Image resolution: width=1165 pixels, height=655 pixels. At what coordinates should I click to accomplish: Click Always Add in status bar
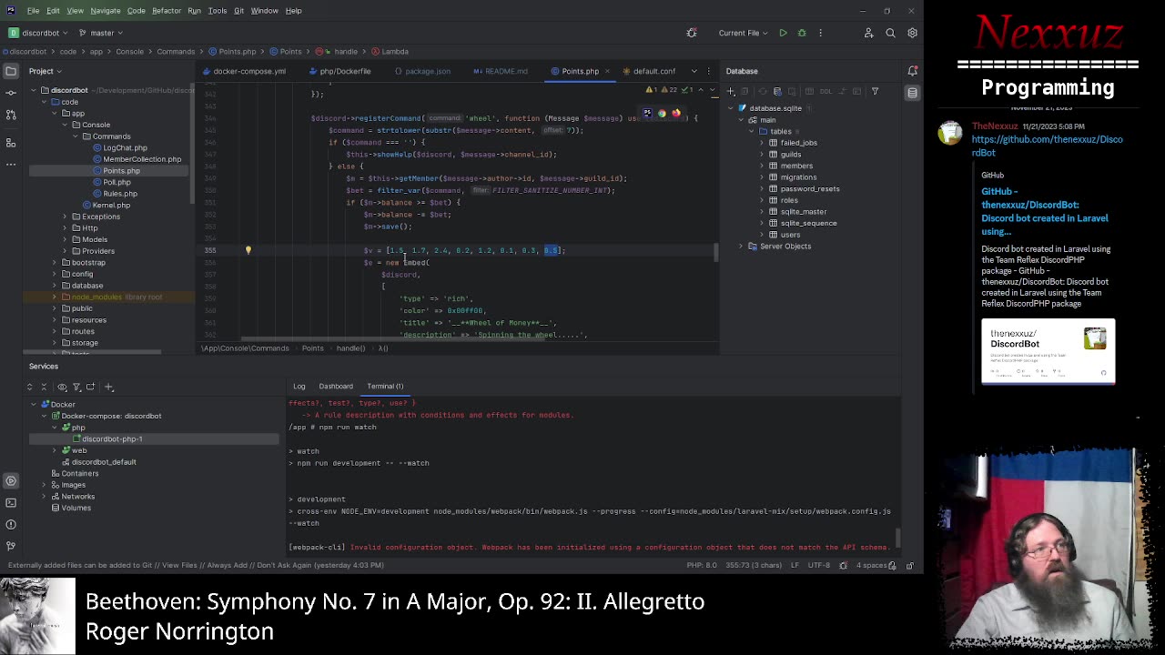click(225, 565)
